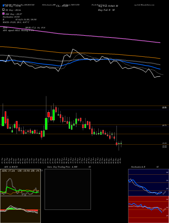Click the 'CL: 19.03' closing price label
The image size is (169, 223).
[x=62, y=6]
